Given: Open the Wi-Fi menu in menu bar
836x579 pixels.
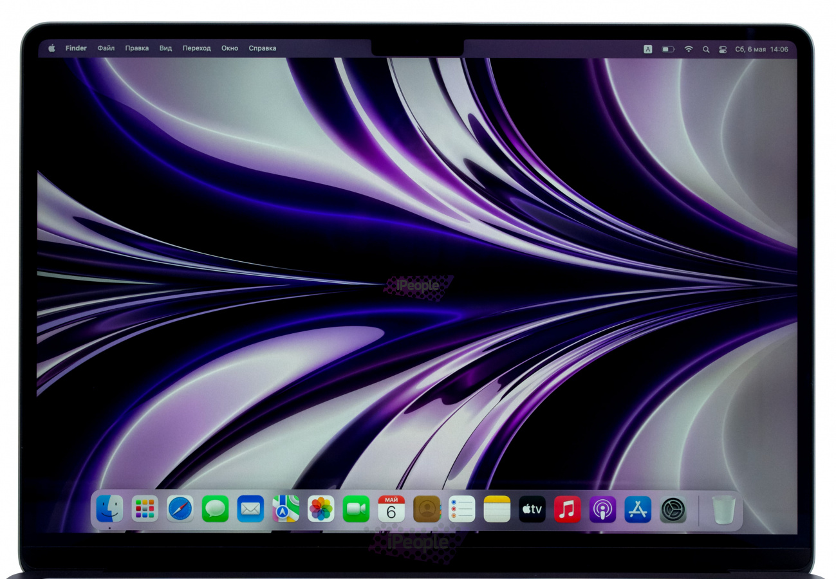Looking at the screenshot, I should tap(689, 49).
